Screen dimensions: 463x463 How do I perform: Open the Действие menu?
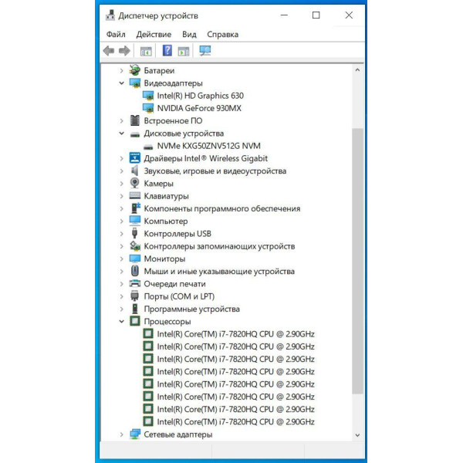tap(154, 34)
